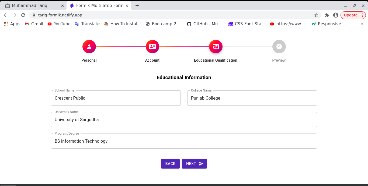Expand the hidden bookmarks overflow chevron
The image size is (368, 186).
362,24
